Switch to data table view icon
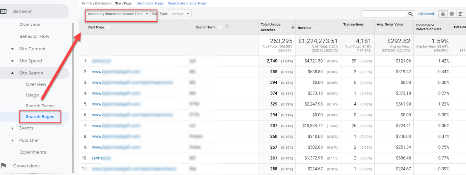The image size is (466, 175). tap(443, 14)
